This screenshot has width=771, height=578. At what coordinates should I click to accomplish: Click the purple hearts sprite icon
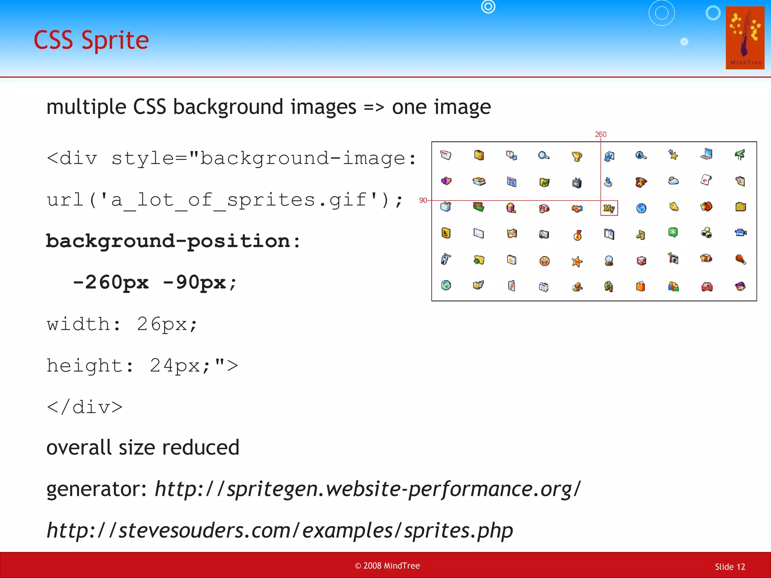click(446, 181)
